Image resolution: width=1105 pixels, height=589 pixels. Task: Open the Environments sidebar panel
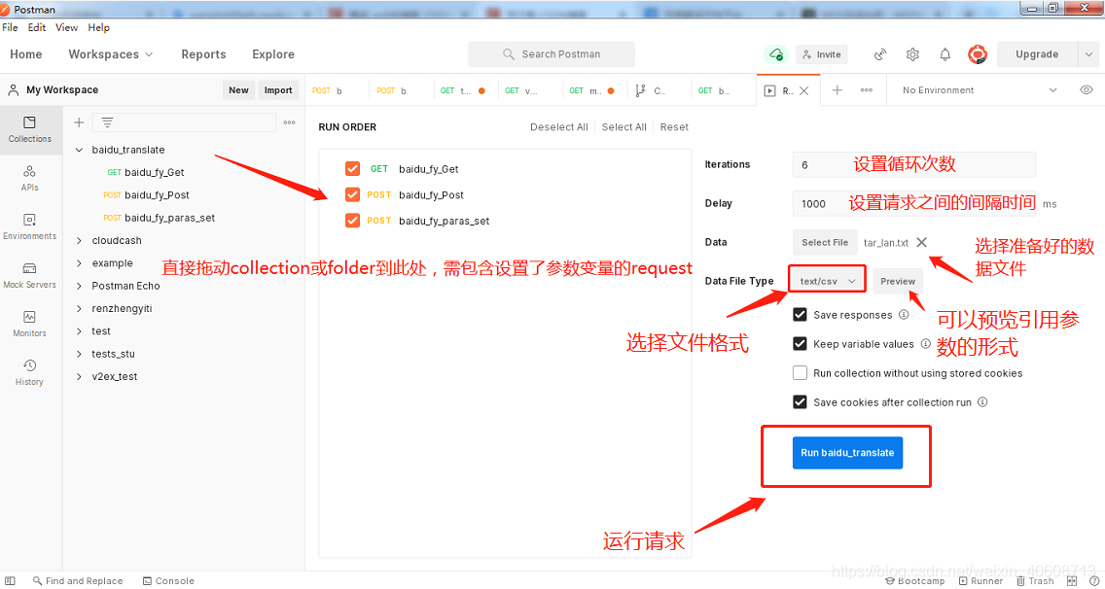[x=29, y=226]
